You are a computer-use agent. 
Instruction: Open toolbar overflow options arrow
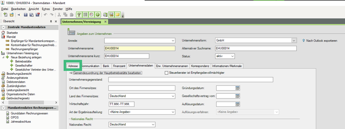[123, 16]
